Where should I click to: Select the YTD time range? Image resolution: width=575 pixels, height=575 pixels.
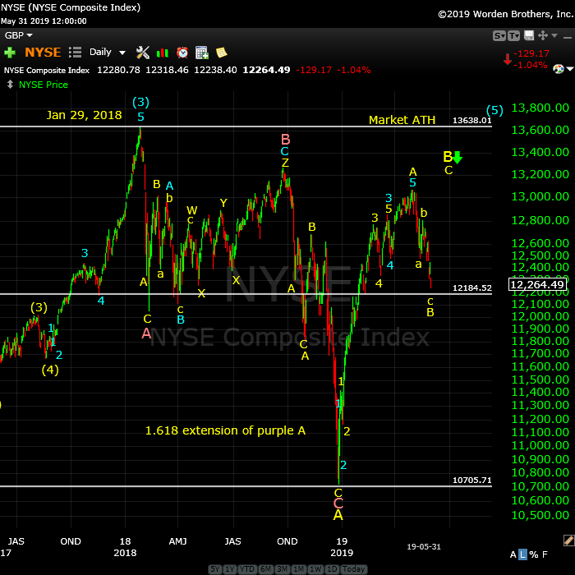click(x=247, y=569)
